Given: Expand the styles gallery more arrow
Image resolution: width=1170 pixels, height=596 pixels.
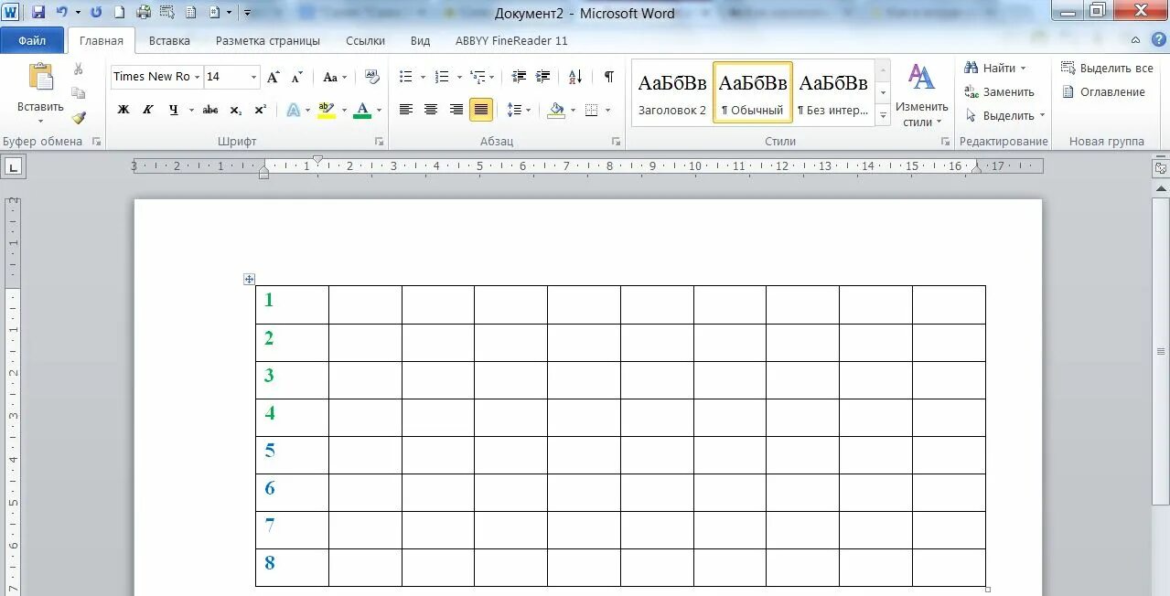Looking at the screenshot, I should [883, 116].
